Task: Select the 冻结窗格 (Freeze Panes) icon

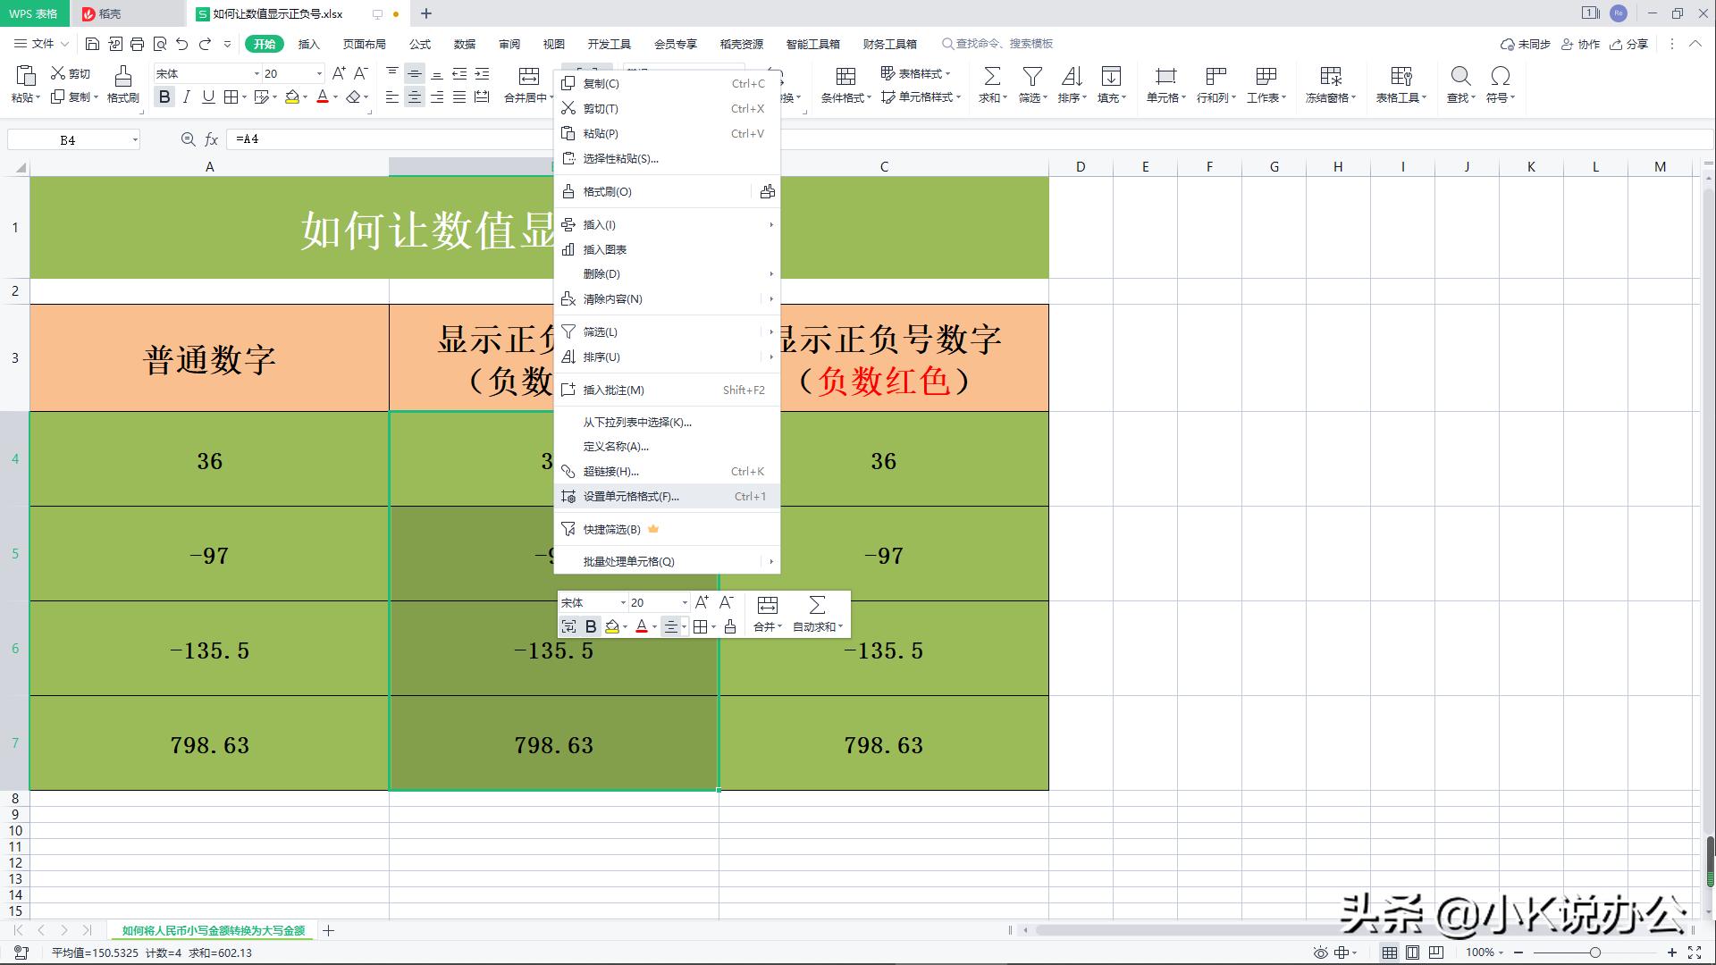Action: click(1329, 85)
